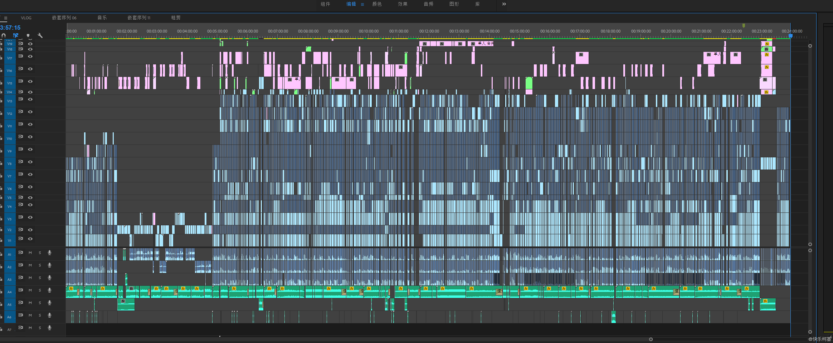
Task: Enable voice-over record on track A2
Action: click(x=49, y=265)
